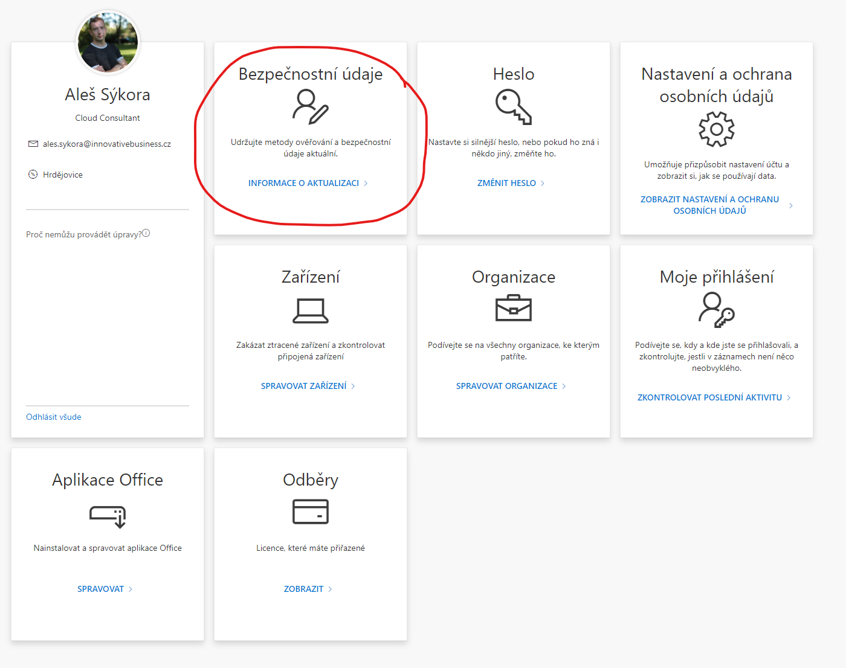Image resolution: width=846 pixels, height=668 pixels.
Task: Click the email ales.sykora@innovativebusiness.cz
Action: [107, 144]
